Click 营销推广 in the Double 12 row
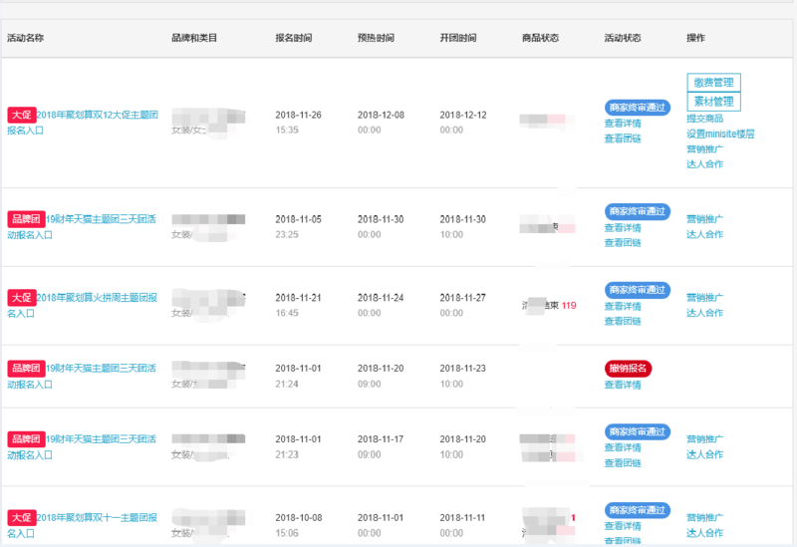This screenshot has width=797, height=547. coord(704,148)
